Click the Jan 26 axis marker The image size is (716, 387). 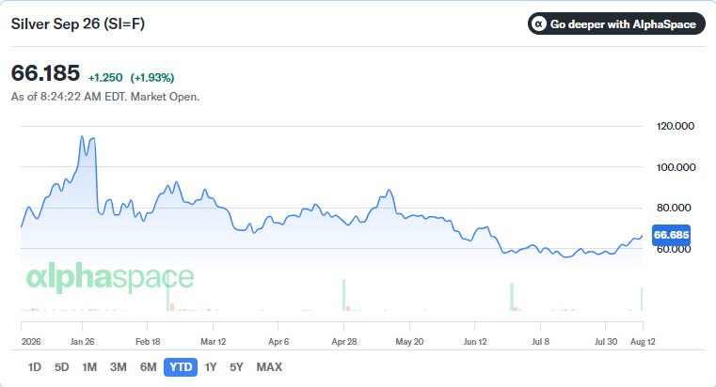pos(82,341)
